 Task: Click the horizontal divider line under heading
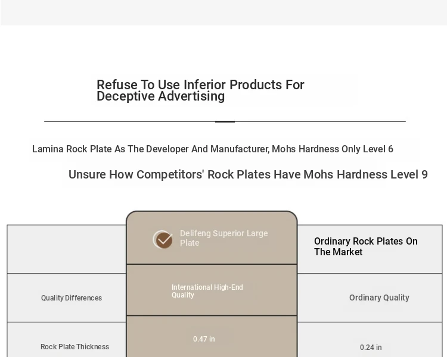(225, 121)
